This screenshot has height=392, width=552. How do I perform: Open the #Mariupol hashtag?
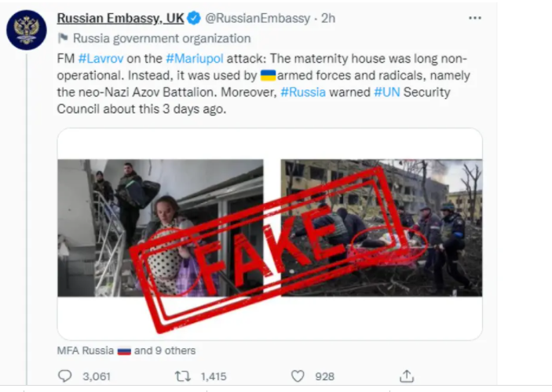[195, 58]
